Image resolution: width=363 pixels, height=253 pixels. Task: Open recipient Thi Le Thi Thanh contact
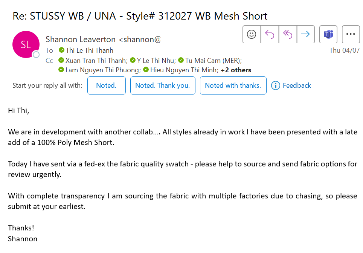click(x=89, y=50)
